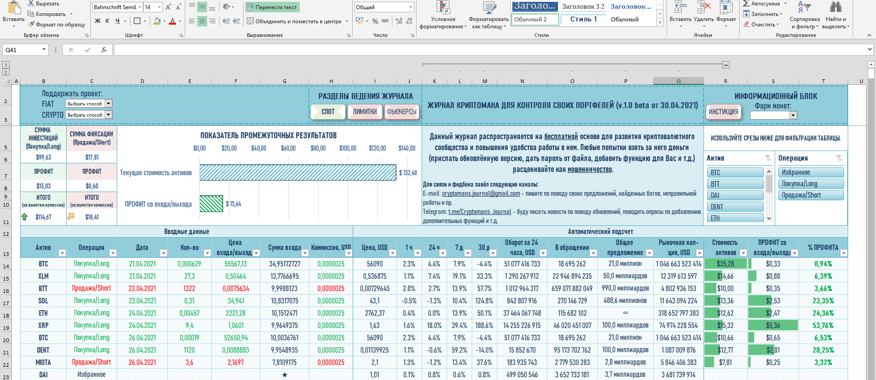Click the decrease indent icon
876x380 pixels.
(226, 21)
